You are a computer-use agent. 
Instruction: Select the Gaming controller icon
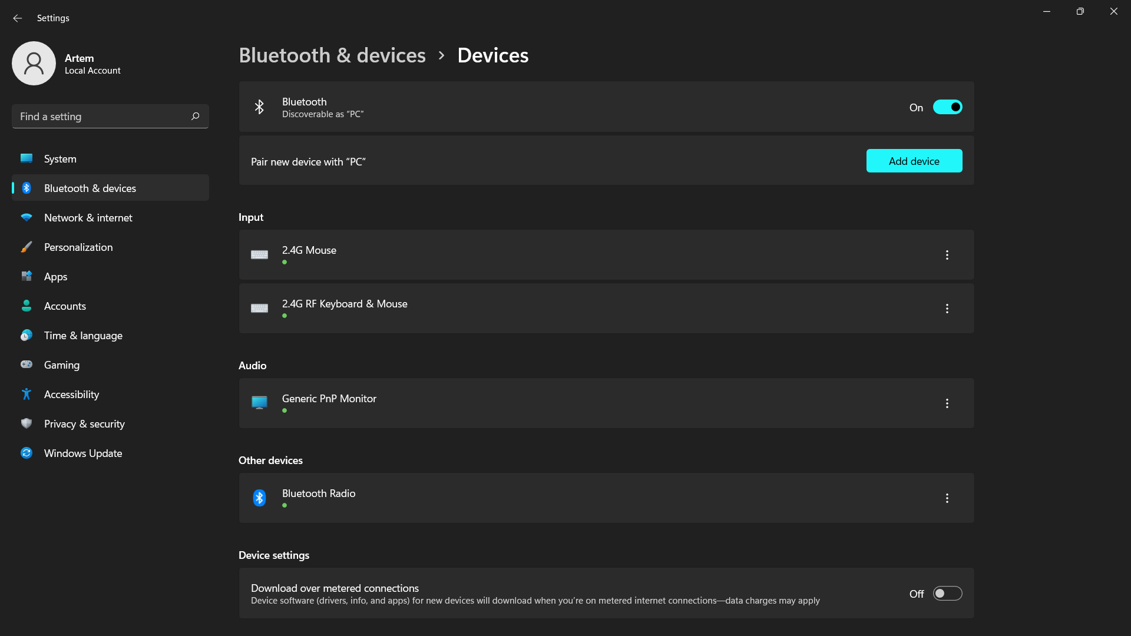(27, 365)
